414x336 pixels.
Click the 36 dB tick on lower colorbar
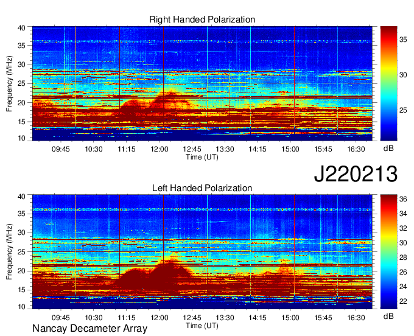[x=403, y=199]
